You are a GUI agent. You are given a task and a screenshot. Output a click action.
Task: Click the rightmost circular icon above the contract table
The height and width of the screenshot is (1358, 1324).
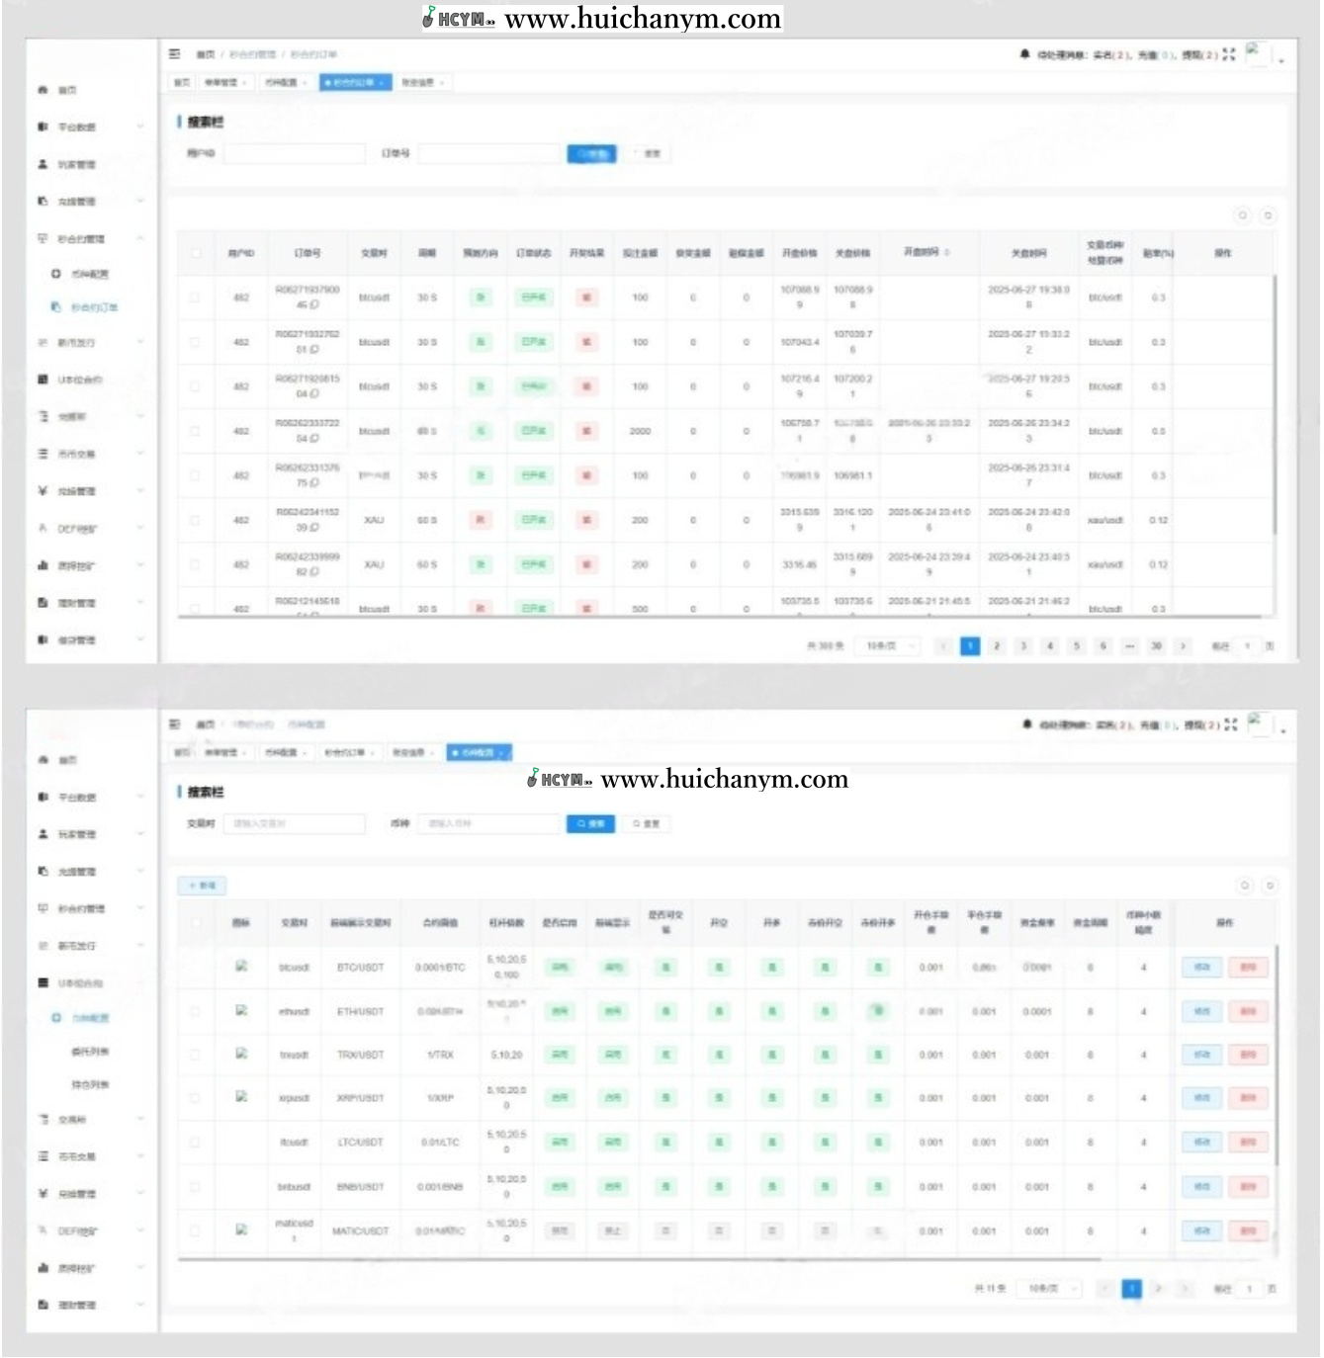point(1270,886)
